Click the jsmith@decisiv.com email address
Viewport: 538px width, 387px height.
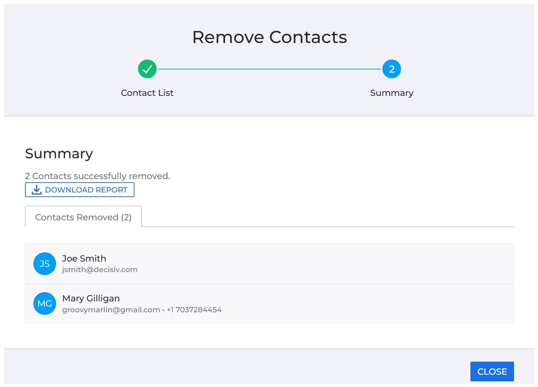tap(100, 270)
